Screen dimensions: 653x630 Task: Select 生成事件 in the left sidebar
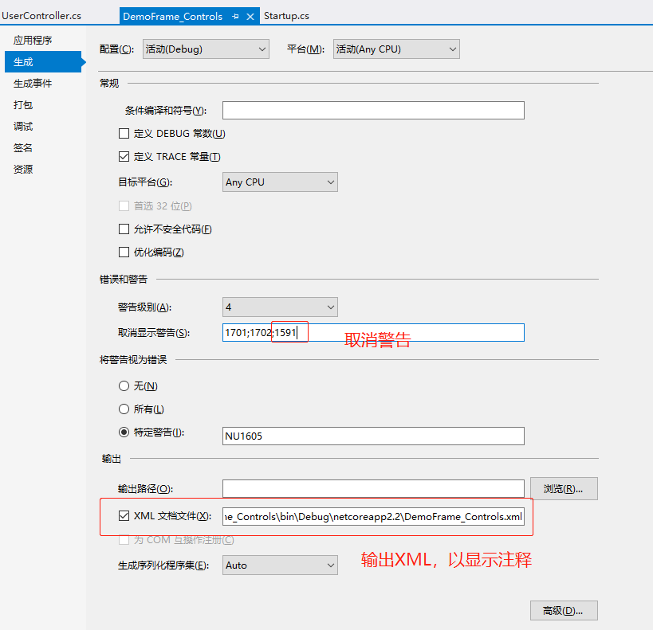(33, 83)
